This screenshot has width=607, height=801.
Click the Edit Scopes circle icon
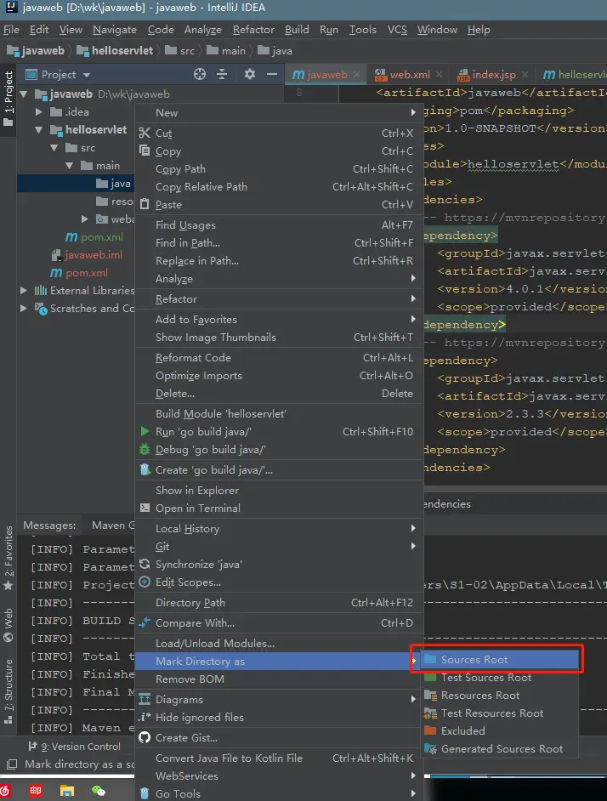tap(145, 582)
